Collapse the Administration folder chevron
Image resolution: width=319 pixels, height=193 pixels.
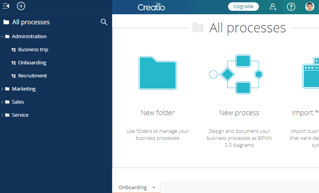(x=2, y=37)
